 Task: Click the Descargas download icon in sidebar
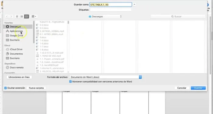(8, 27)
